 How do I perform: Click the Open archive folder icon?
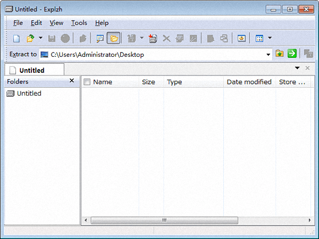(x=30, y=38)
